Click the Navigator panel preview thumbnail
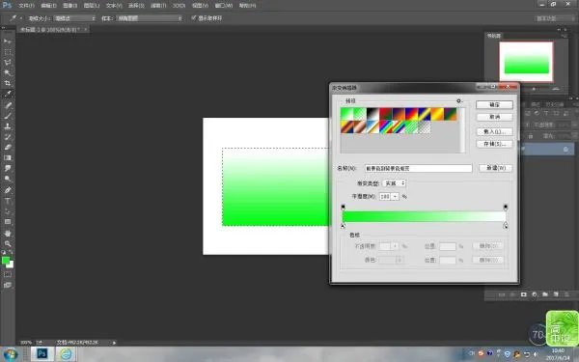579x362 pixels. (x=526, y=62)
